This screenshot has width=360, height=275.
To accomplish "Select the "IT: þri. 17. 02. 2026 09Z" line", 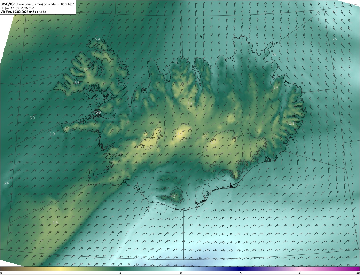I will click(x=18, y=8).
